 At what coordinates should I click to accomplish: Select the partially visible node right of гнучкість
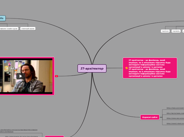pyautogui.click(x=183, y=31)
